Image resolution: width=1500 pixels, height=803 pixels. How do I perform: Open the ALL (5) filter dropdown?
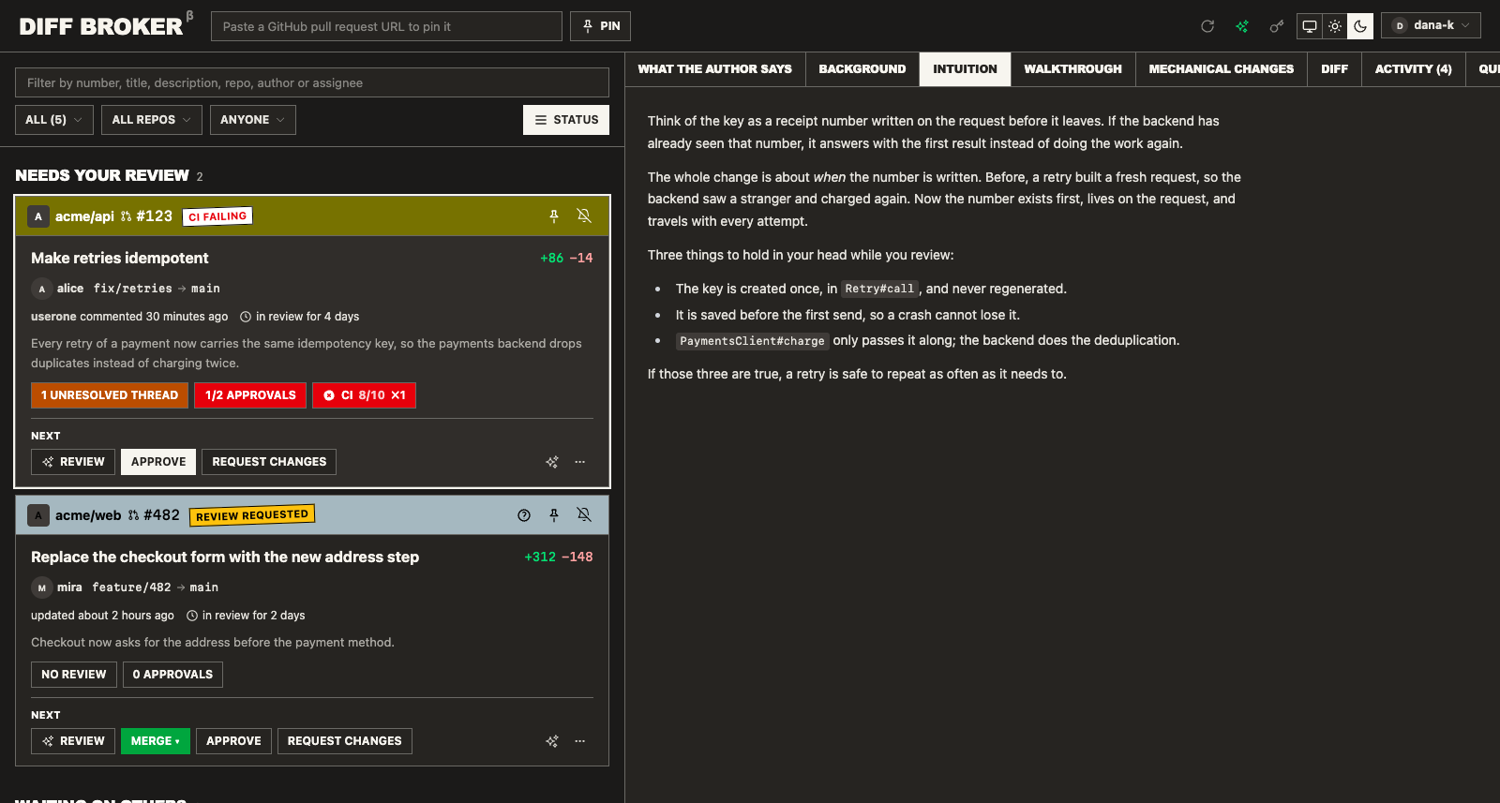click(x=54, y=120)
